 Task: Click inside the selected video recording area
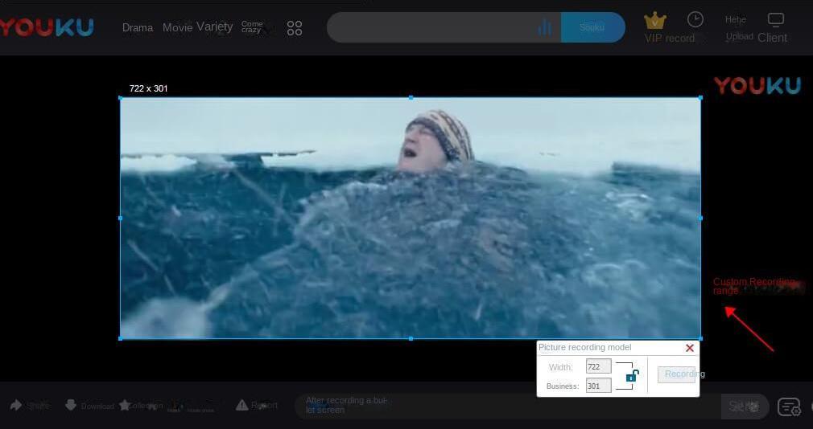click(411, 218)
